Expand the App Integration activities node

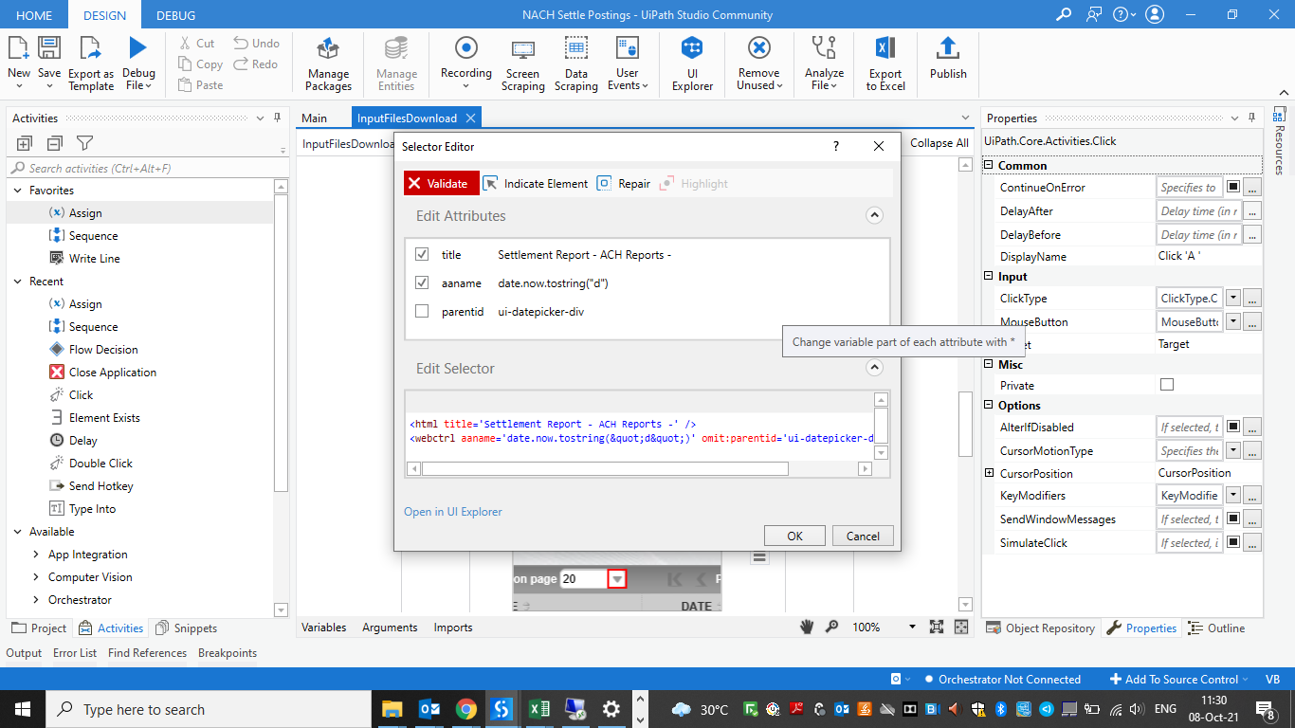pyautogui.click(x=35, y=555)
